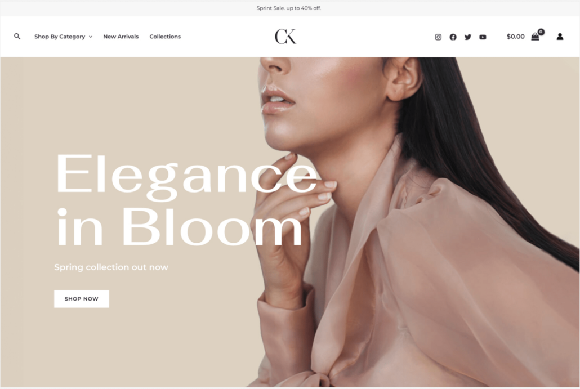Click the Sprint Sale 40% off announcement

coord(289,8)
